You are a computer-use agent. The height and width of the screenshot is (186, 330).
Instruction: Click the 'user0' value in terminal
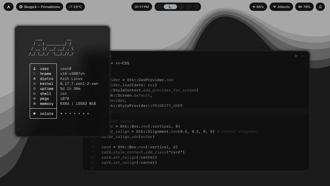click(66, 69)
